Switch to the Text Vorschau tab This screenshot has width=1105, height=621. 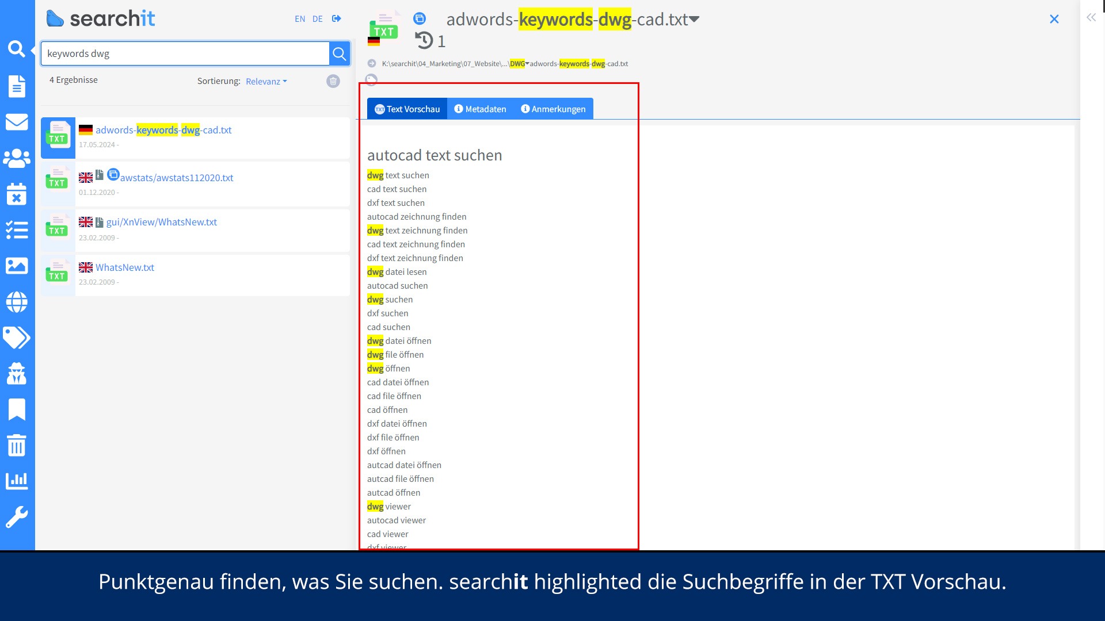tap(407, 109)
